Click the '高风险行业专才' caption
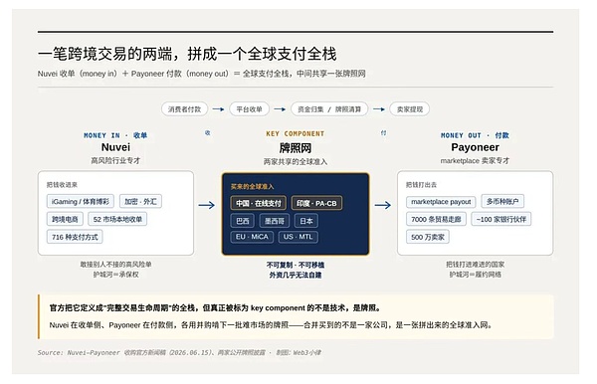This screenshot has height=384, width=597. click(x=115, y=160)
